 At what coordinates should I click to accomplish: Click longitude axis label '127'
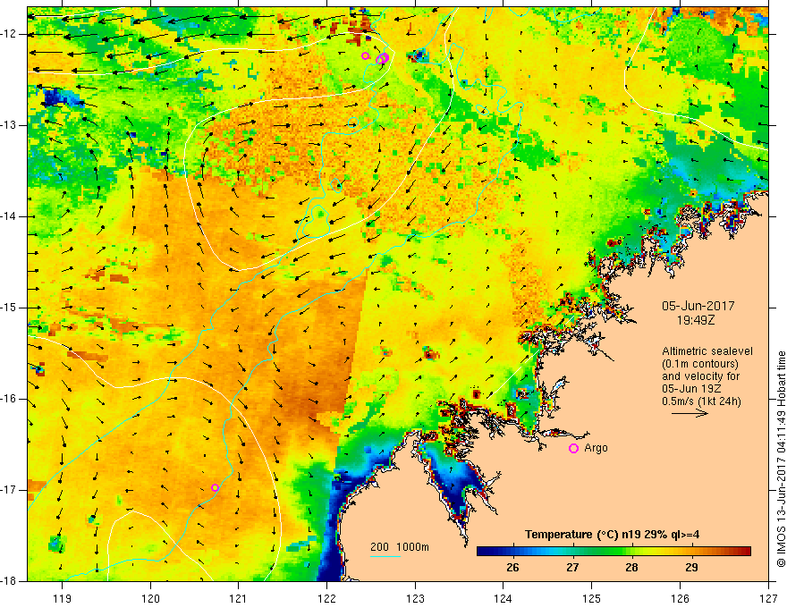(768, 598)
